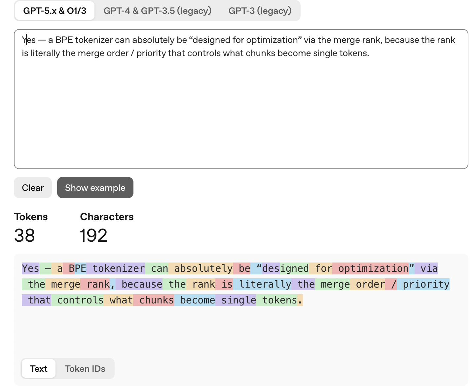The height and width of the screenshot is (387, 475).
Task: Click the highlighted 'because' token
Action: (x=139, y=284)
